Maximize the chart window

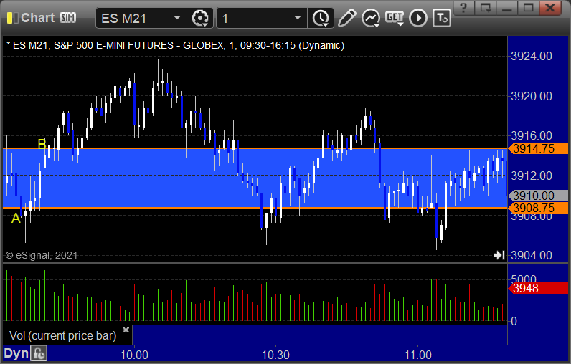pos(529,8)
